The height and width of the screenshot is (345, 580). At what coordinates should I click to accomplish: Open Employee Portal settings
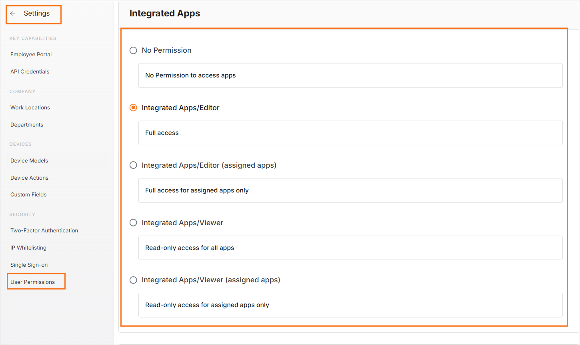pos(31,54)
